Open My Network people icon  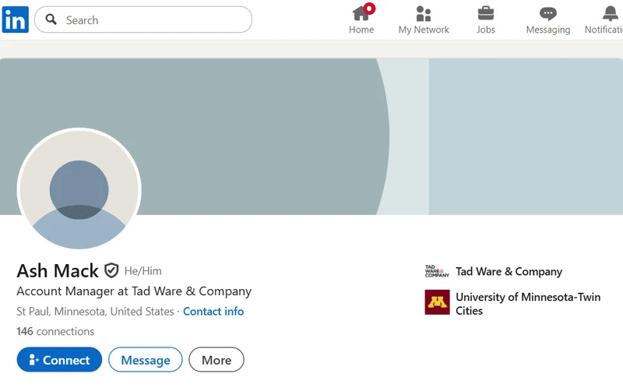(424, 13)
